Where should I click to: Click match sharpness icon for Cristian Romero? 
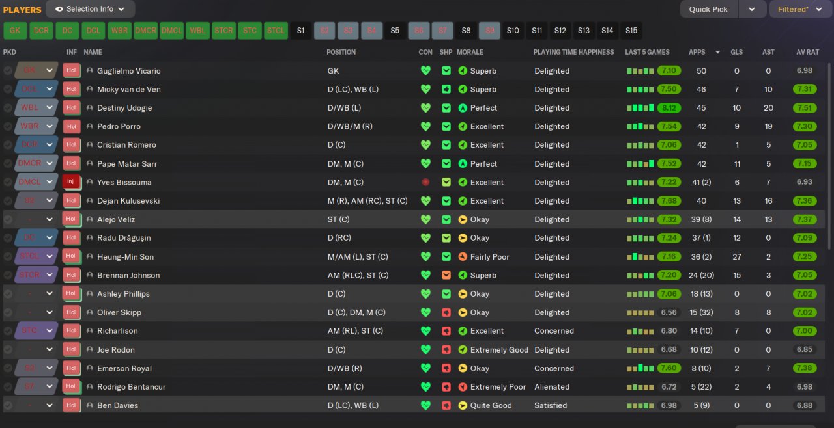click(x=446, y=145)
